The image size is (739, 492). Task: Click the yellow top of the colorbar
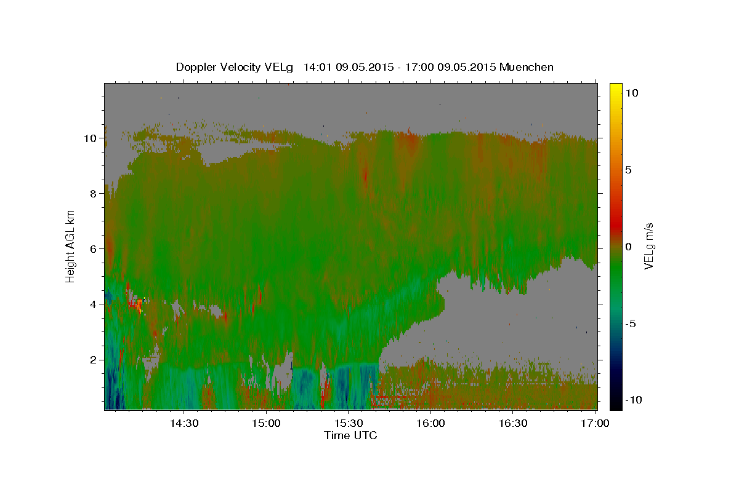point(615,89)
